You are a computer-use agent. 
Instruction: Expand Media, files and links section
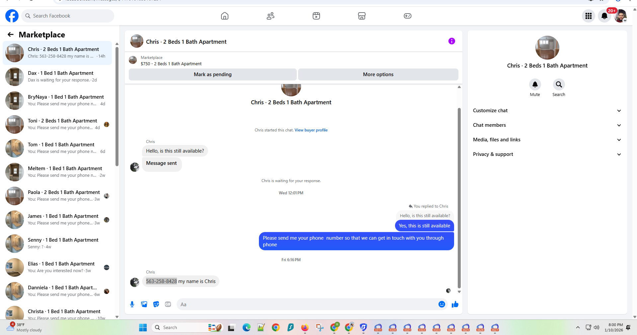[547, 140]
